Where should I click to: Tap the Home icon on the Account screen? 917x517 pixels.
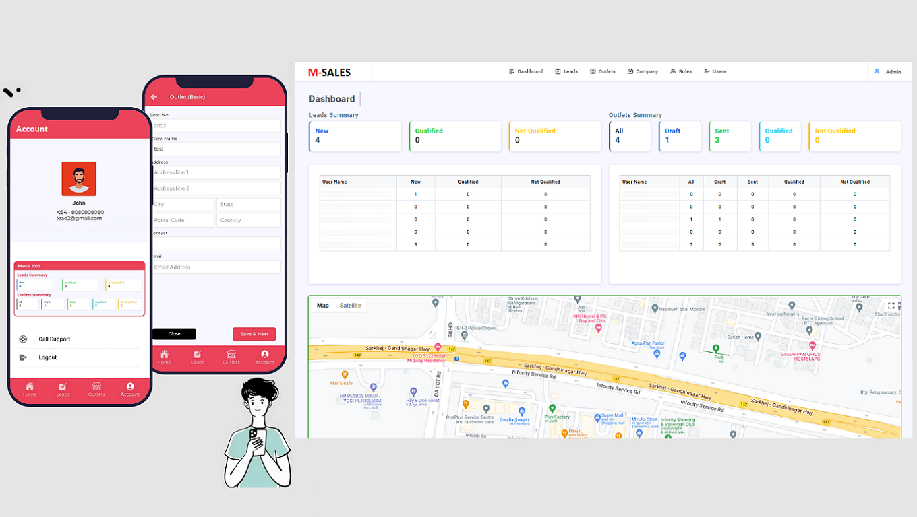click(30, 387)
